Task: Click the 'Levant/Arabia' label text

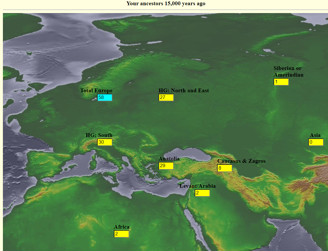Action: pos(198,186)
